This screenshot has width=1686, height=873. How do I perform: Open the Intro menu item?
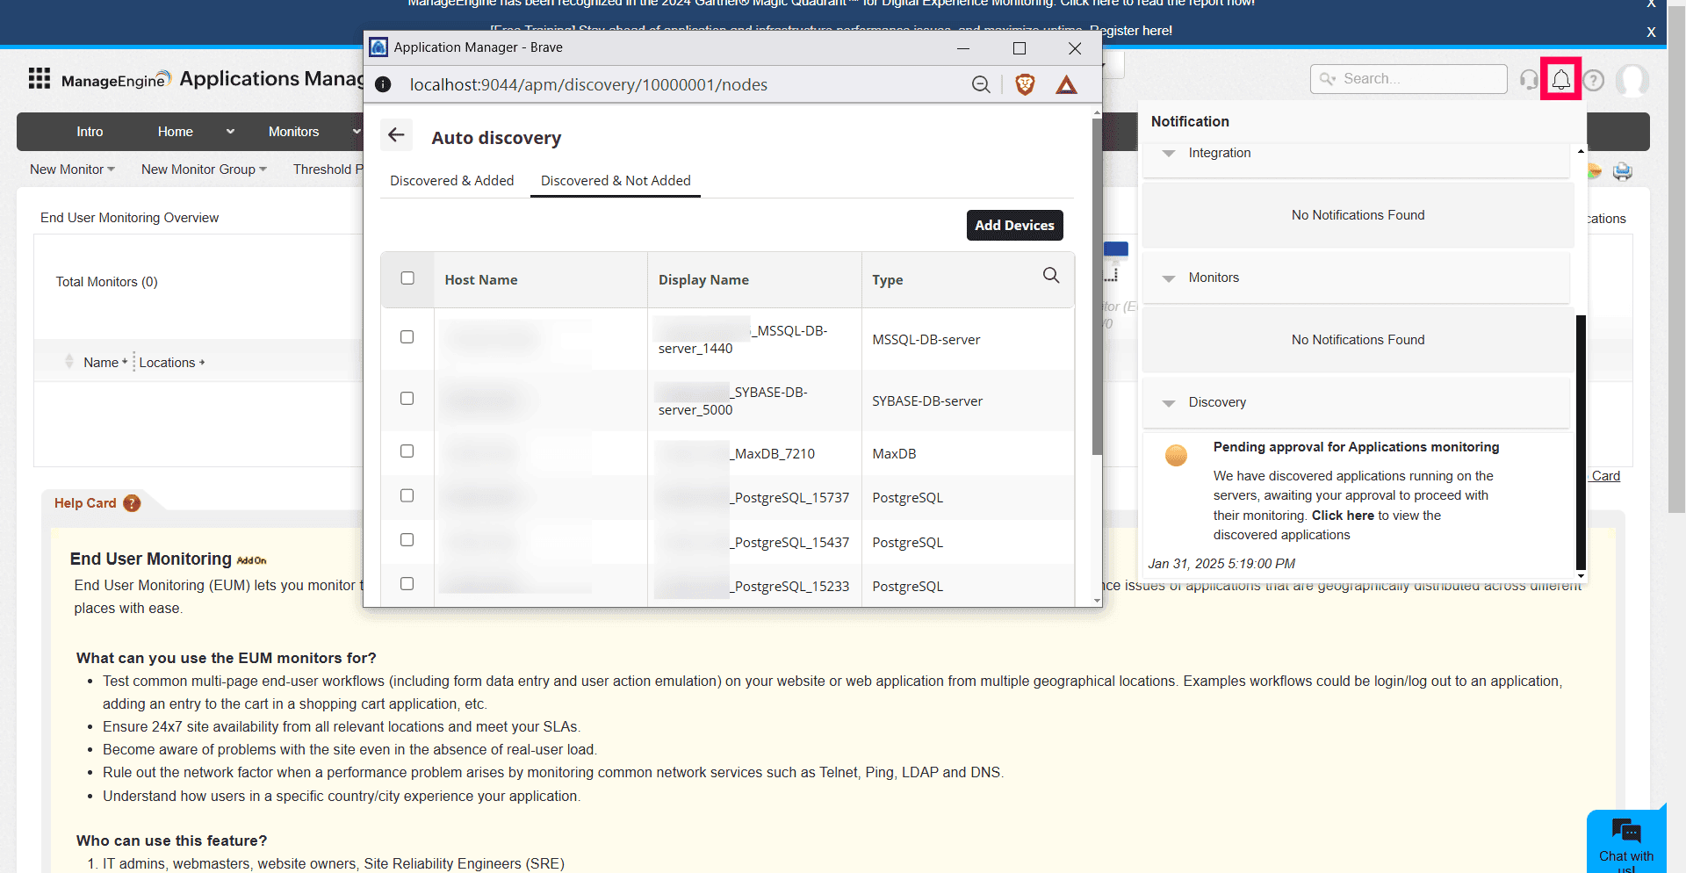coord(90,132)
